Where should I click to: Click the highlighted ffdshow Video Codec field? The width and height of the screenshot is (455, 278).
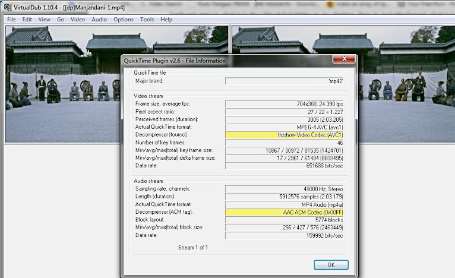coord(284,135)
